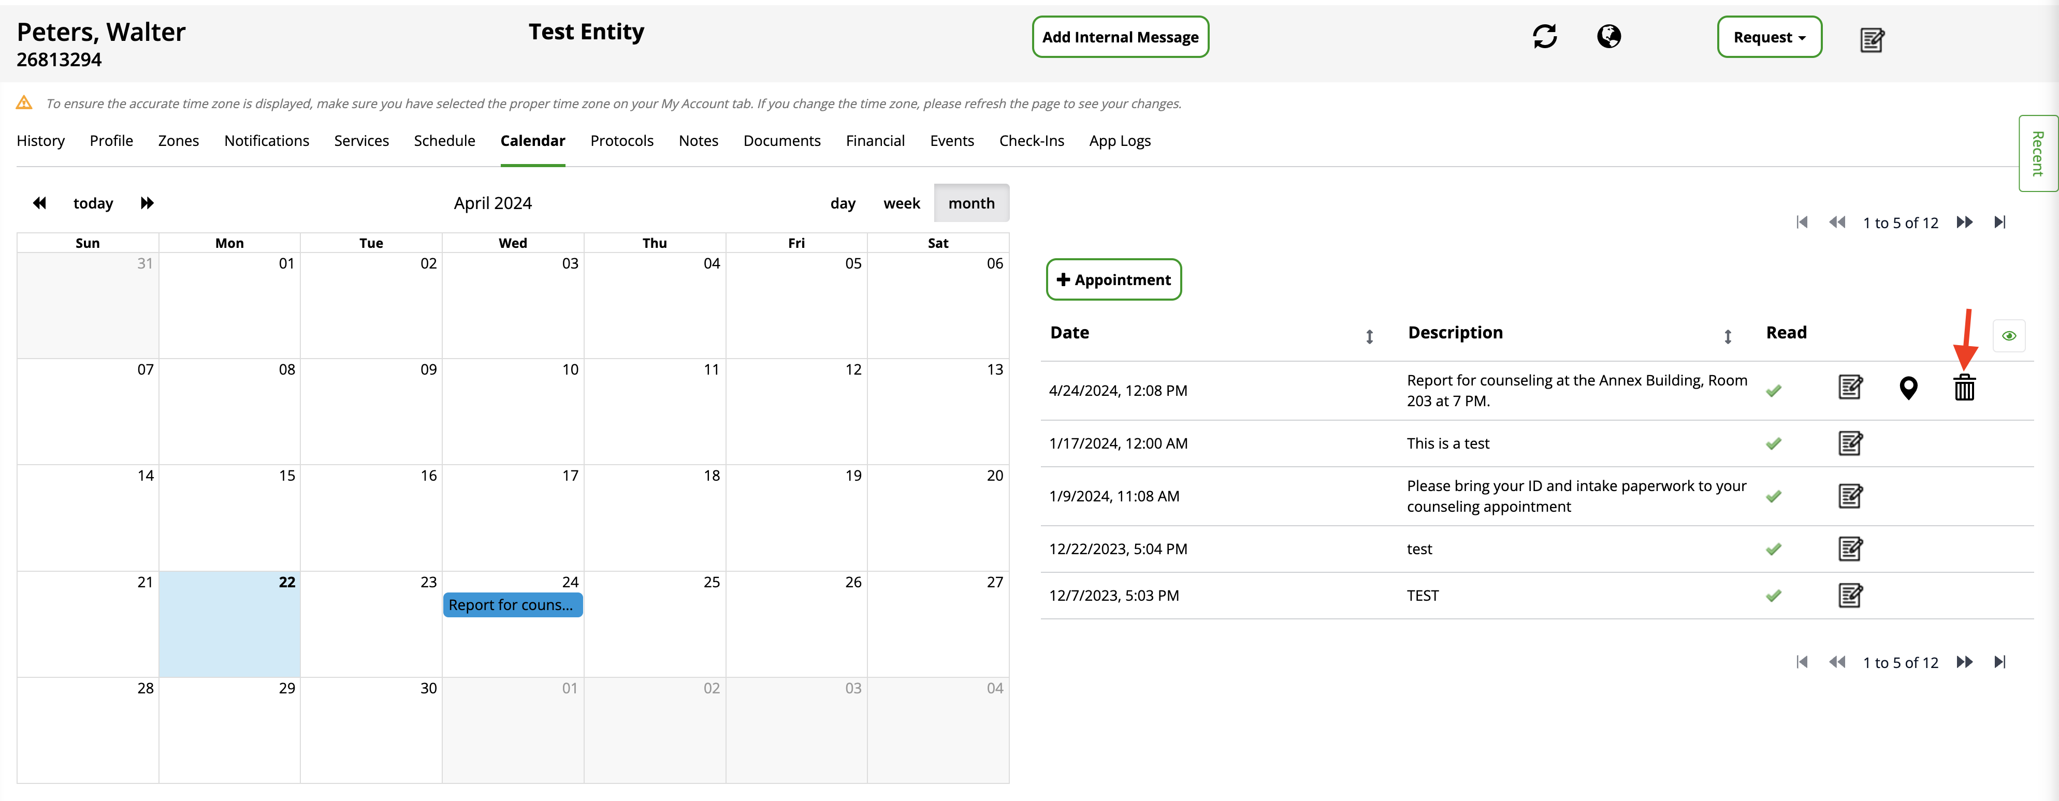Go to previous month with double-left arrow
2059x801 pixels.
tap(39, 204)
